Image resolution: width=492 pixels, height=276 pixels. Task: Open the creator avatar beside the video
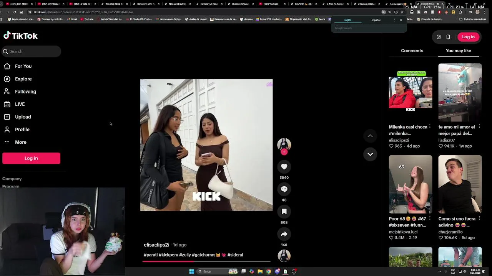point(284,144)
